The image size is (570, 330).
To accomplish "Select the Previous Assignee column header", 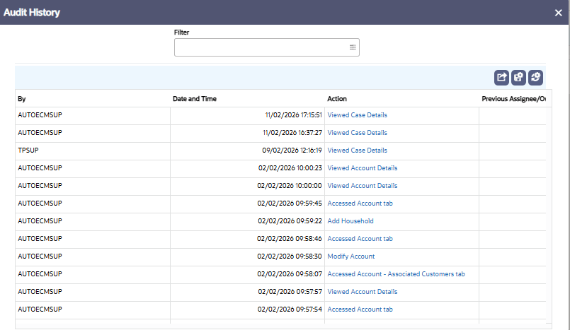I will (513, 99).
